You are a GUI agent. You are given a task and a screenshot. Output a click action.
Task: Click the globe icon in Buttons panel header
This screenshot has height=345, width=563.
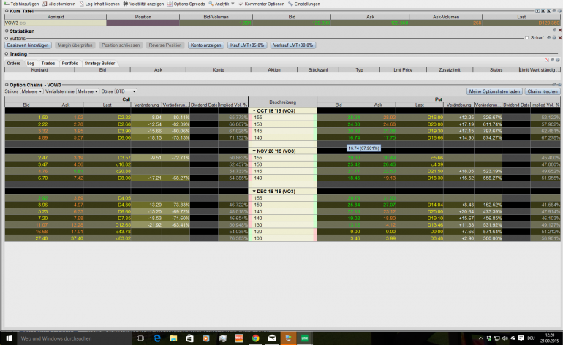554,38
